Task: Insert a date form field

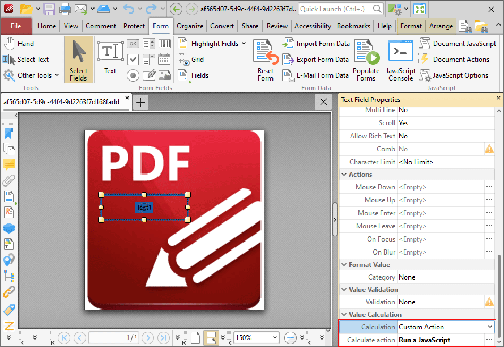Action: tap(165, 59)
